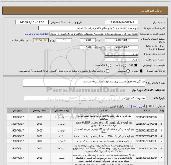Click the need number field 1100092484000248
Screen dimensions: 171x165
[122, 22]
